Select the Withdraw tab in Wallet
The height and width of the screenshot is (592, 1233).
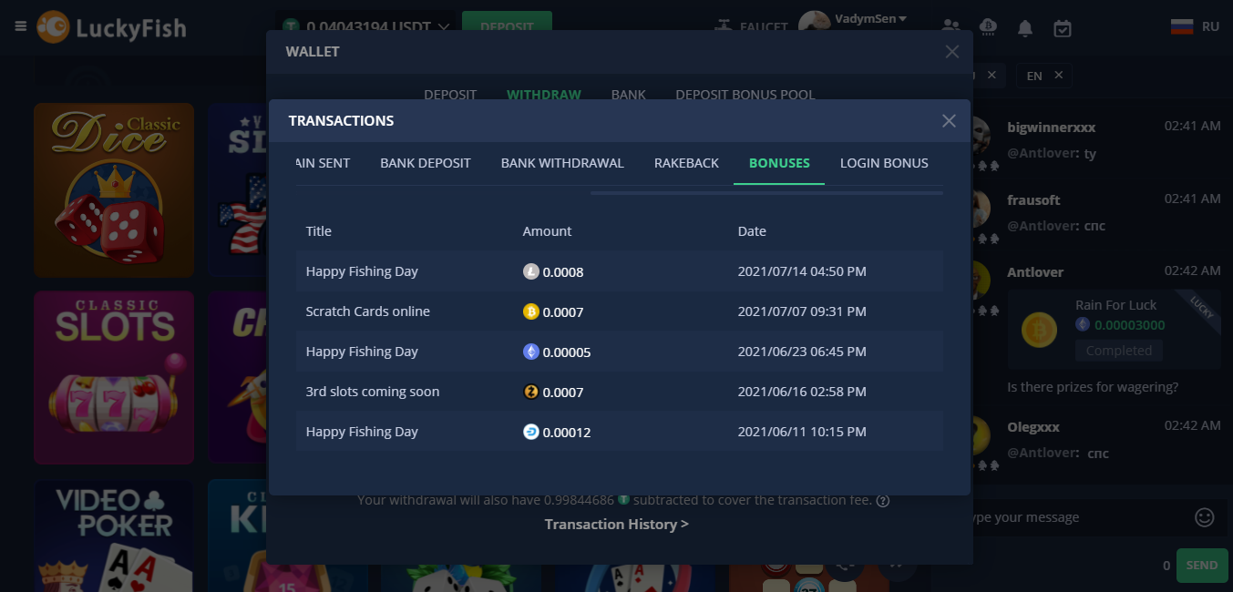tap(544, 95)
